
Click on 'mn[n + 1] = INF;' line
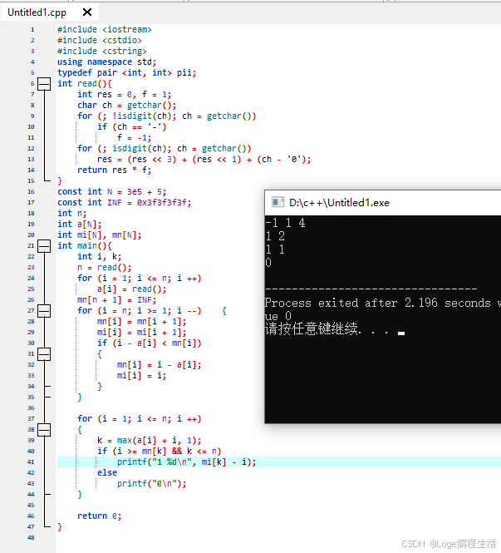[116, 299]
